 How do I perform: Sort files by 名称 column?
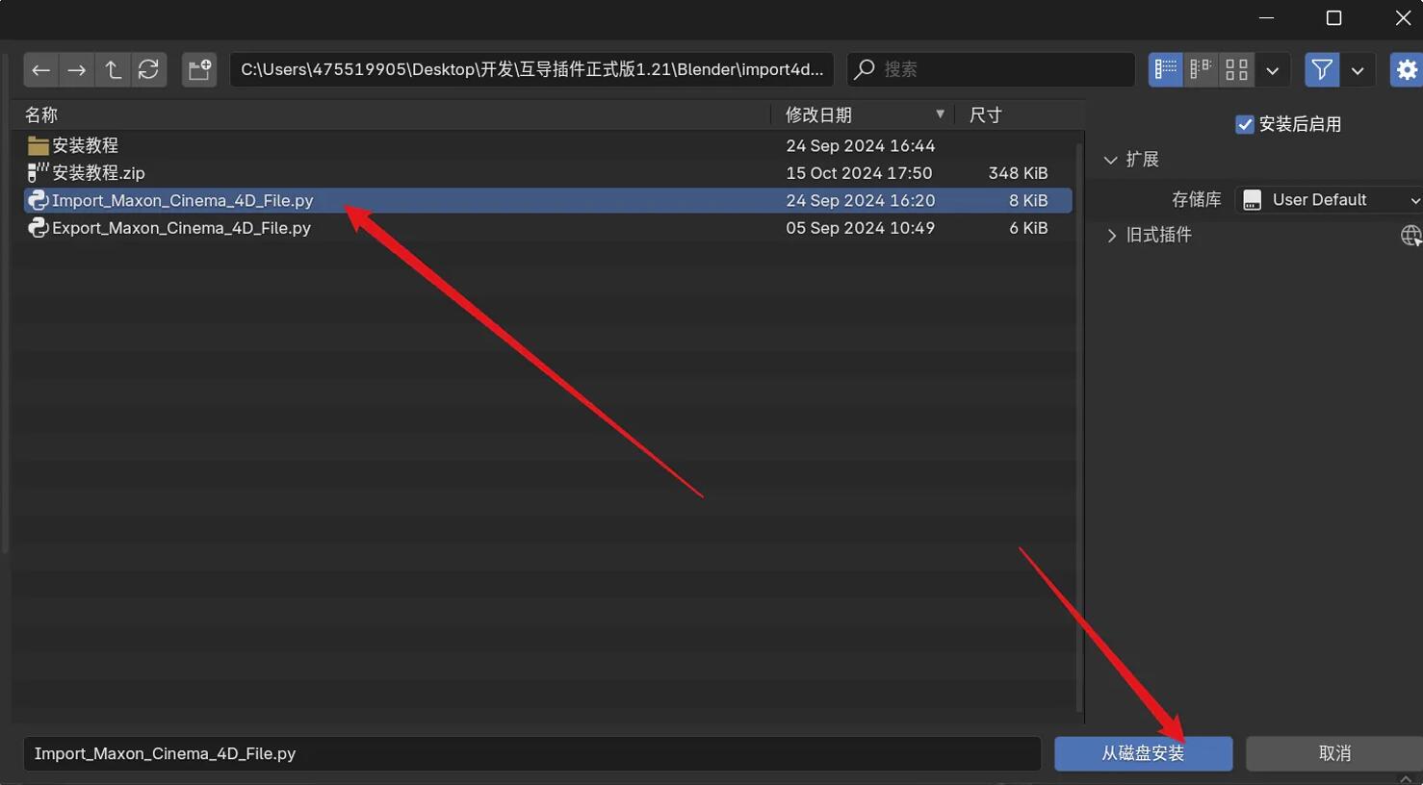click(x=41, y=114)
